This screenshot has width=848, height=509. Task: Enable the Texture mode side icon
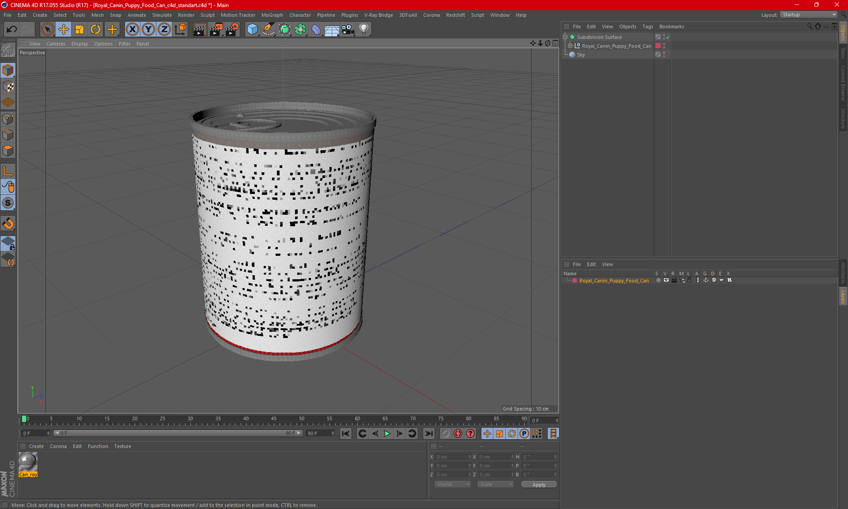point(8,87)
